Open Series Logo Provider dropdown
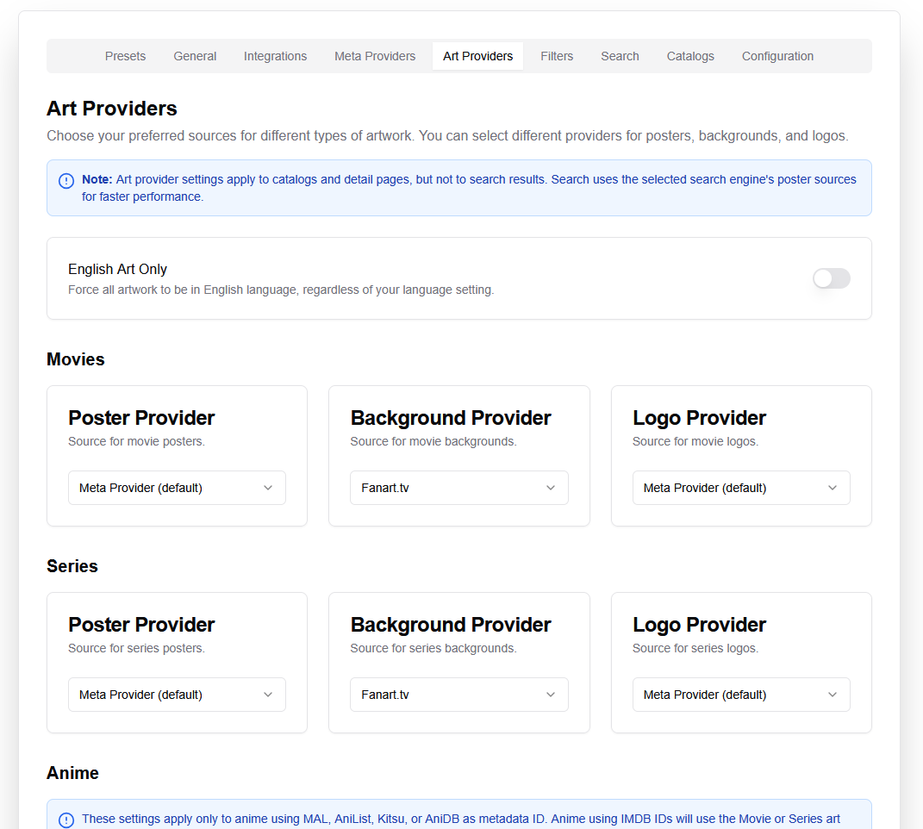923x829 pixels. click(x=740, y=695)
